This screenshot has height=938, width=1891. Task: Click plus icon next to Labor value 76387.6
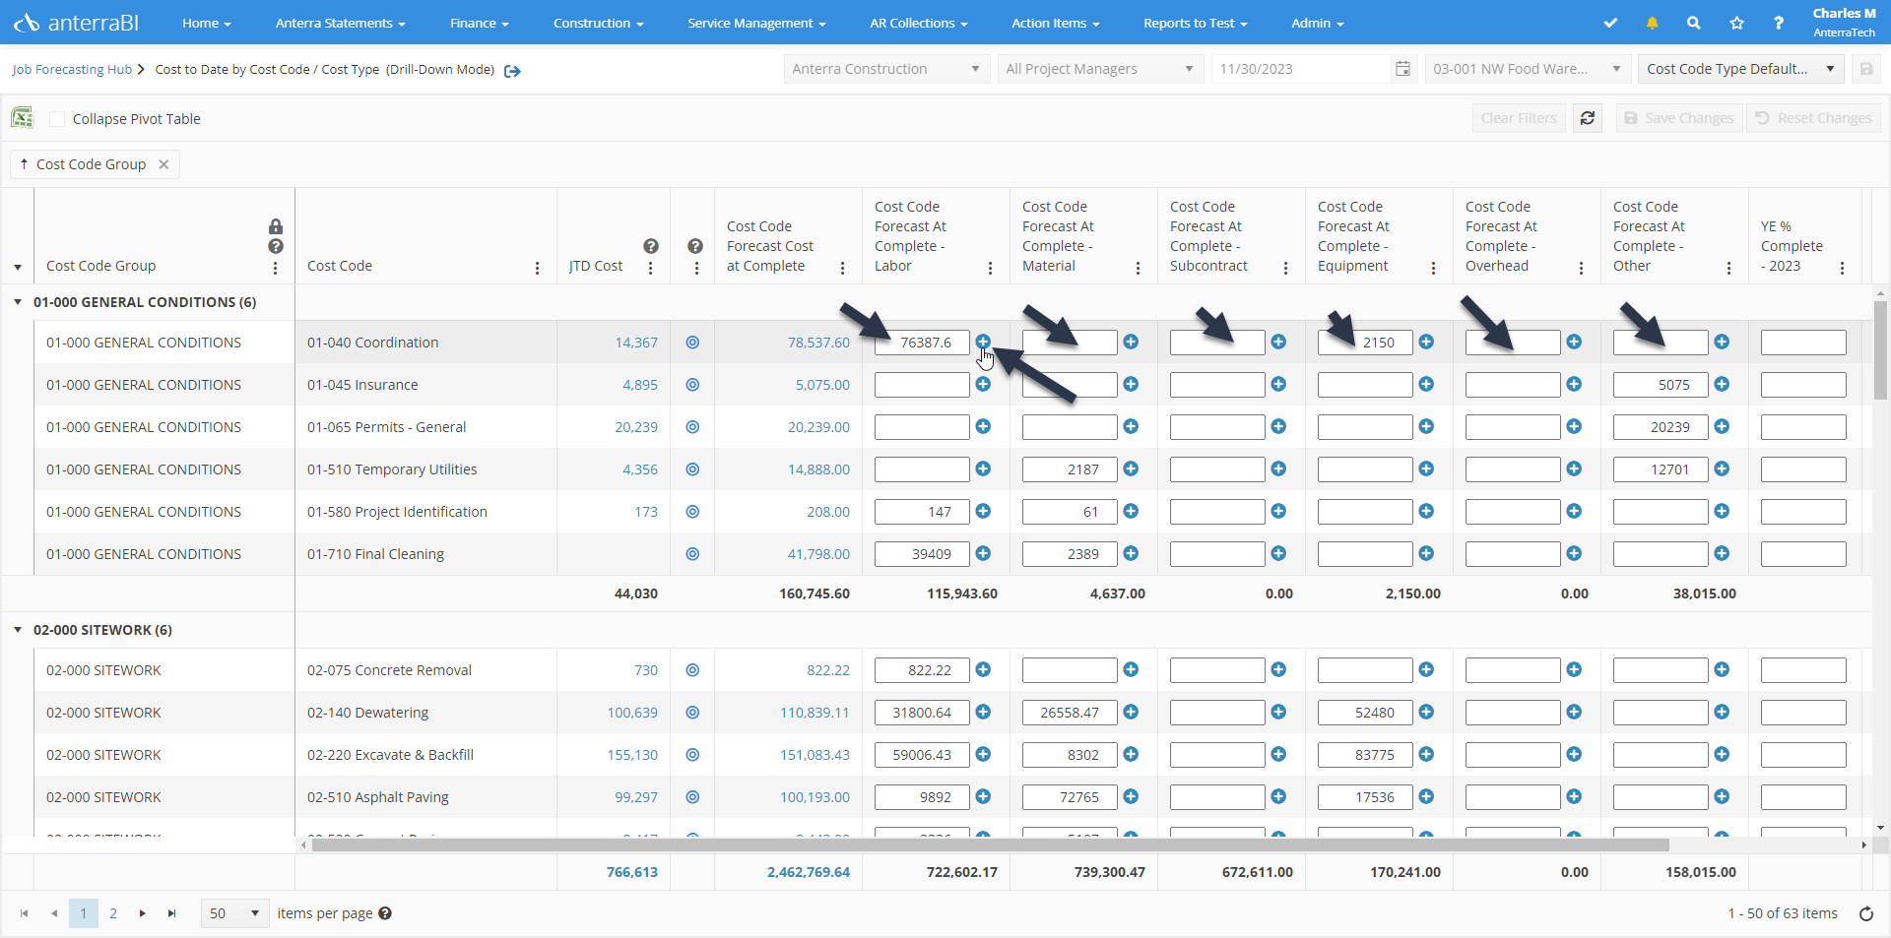[983, 342]
